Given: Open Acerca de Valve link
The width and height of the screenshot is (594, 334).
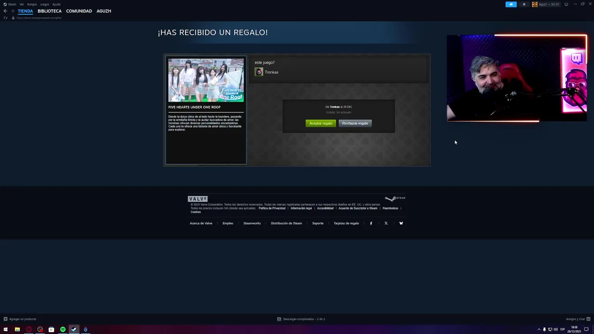Looking at the screenshot, I should [x=201, y=223].
